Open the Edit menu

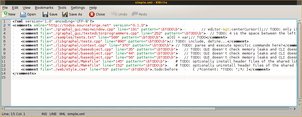pyautogui.click(x=15, y=8)
